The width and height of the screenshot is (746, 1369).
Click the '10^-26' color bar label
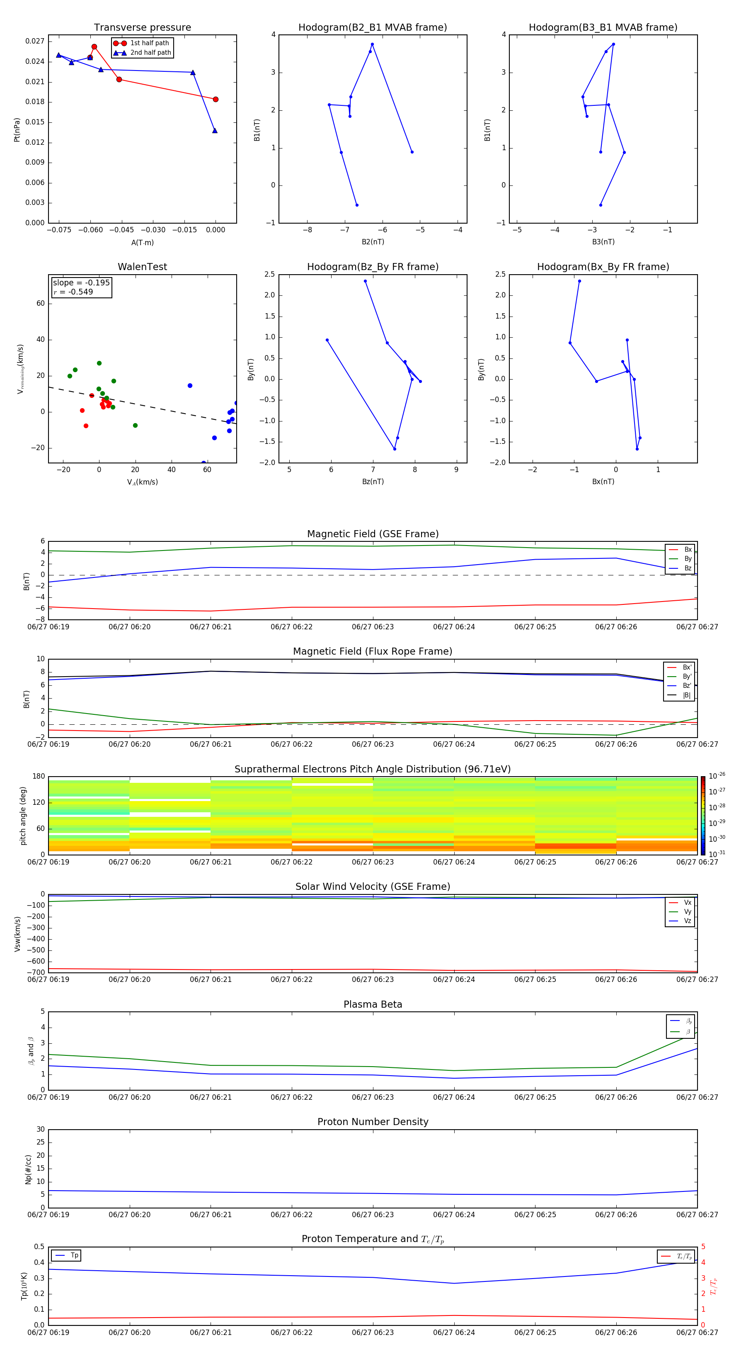717,776
